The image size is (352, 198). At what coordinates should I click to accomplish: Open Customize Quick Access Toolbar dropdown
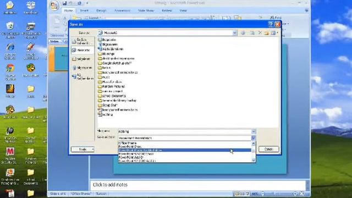tap(87, 3)
